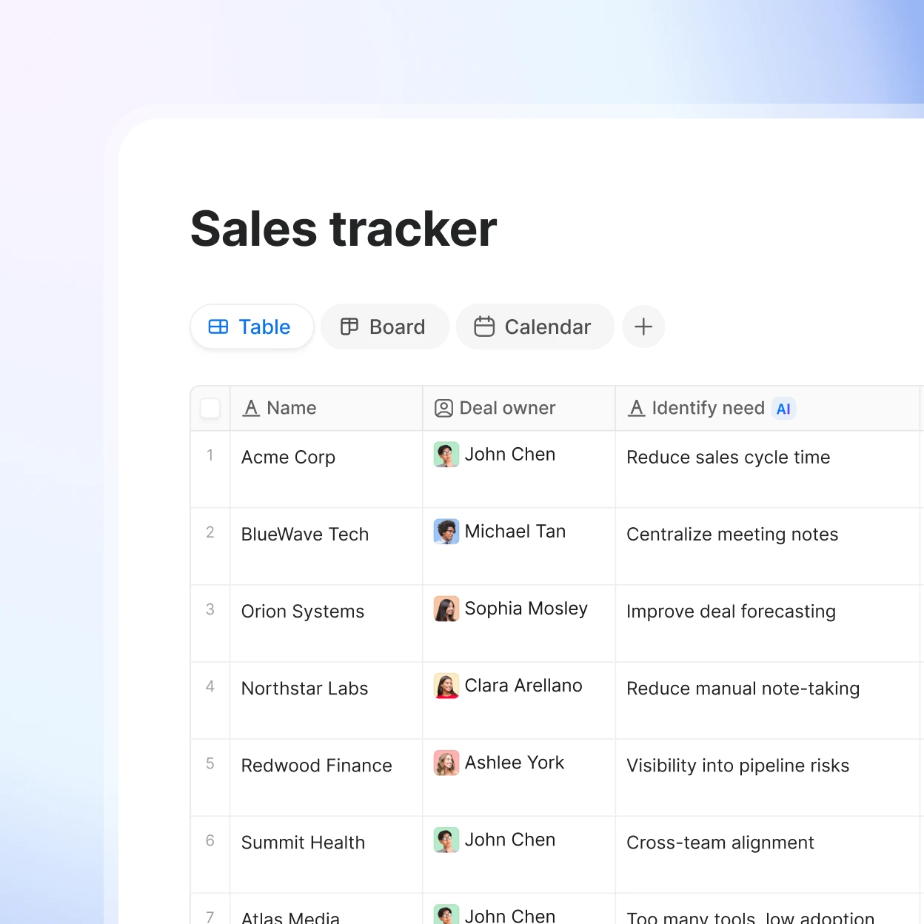Select the 'Visibility into pipeline risks' cell
This screenshot has width=924, height=924.
click(767, 777)
